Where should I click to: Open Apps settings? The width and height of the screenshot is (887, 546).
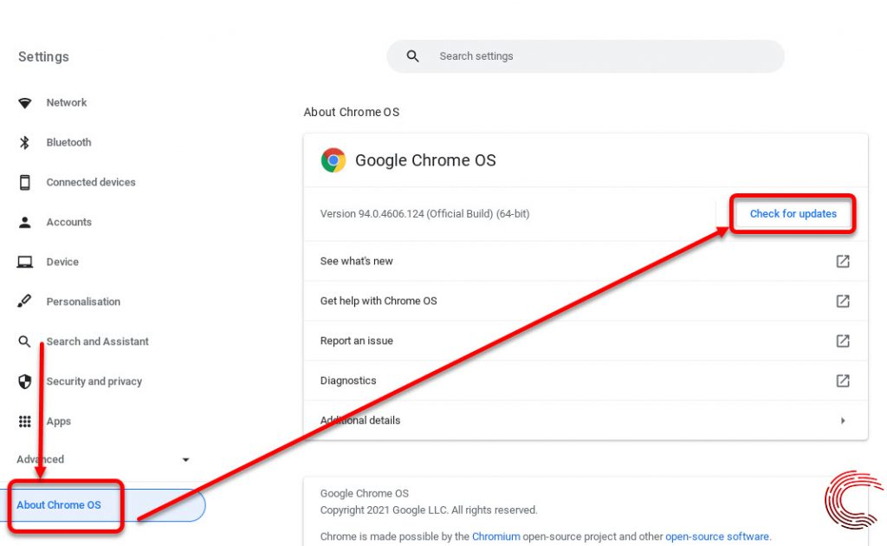pyautogui.click(x=59, y=421)
